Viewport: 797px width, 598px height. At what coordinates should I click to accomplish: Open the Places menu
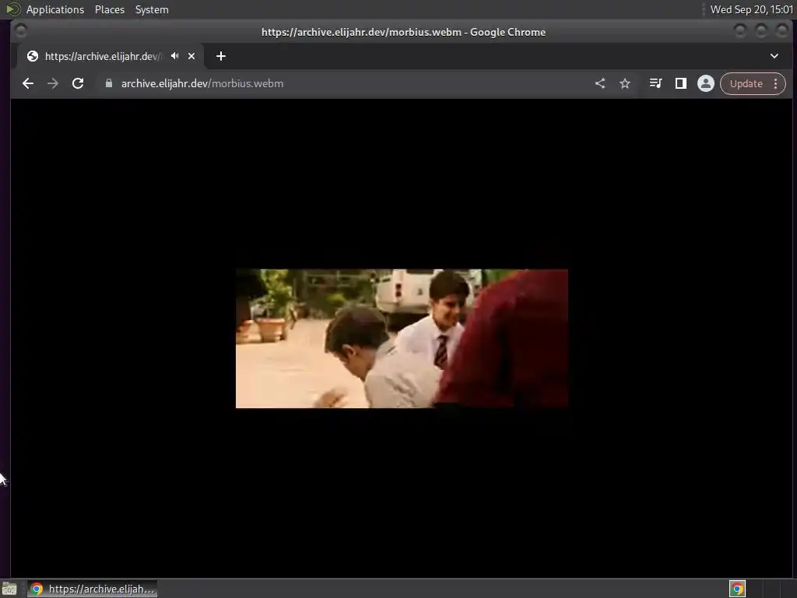tap(110, 9)
